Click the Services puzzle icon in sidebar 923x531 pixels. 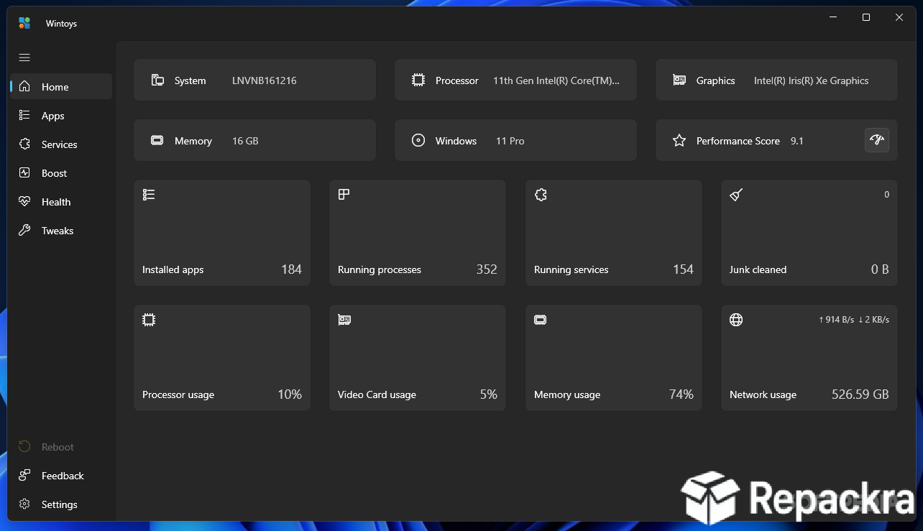click(24, 144)
